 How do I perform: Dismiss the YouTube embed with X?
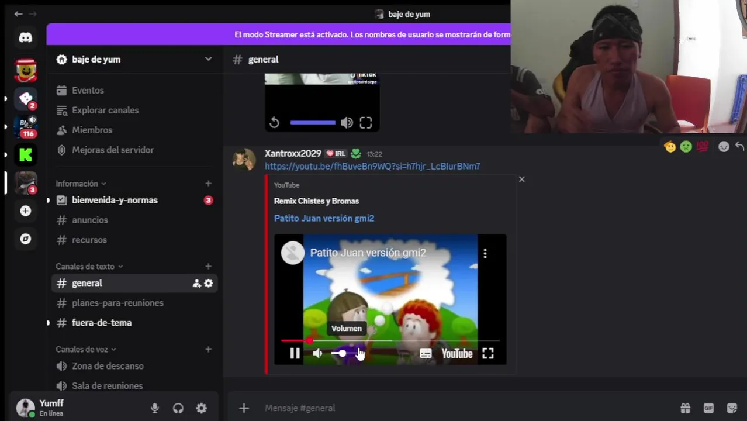[x=522, y=179]
